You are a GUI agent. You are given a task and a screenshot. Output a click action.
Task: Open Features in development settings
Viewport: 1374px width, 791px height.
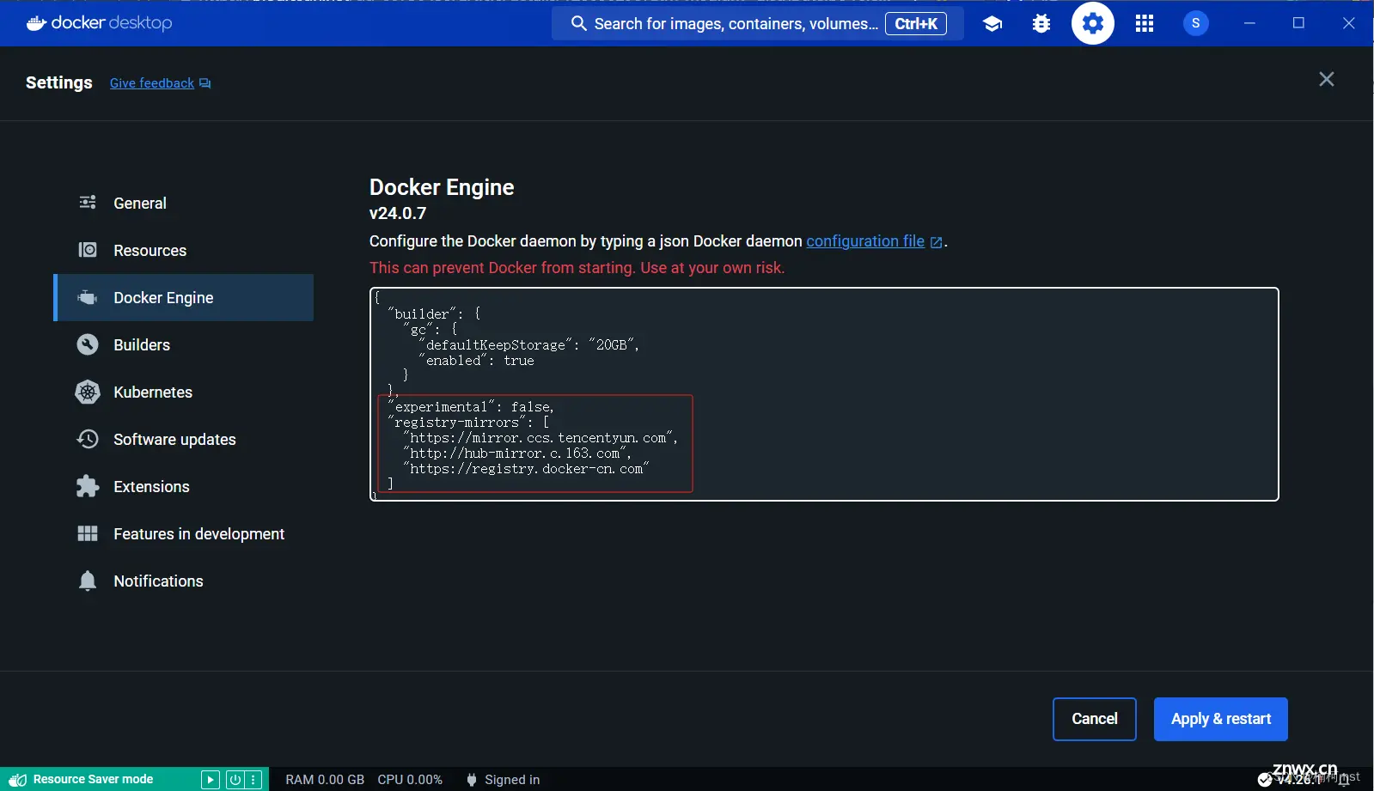click(183, 533)
